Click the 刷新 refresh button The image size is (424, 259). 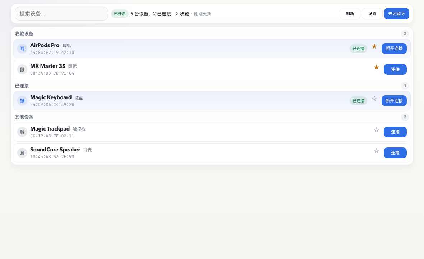point(350,14)
